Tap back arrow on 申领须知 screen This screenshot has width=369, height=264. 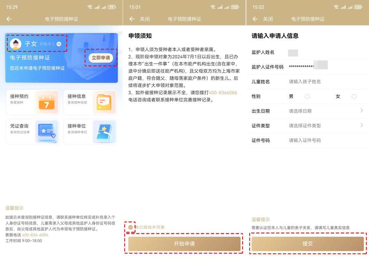132,19
